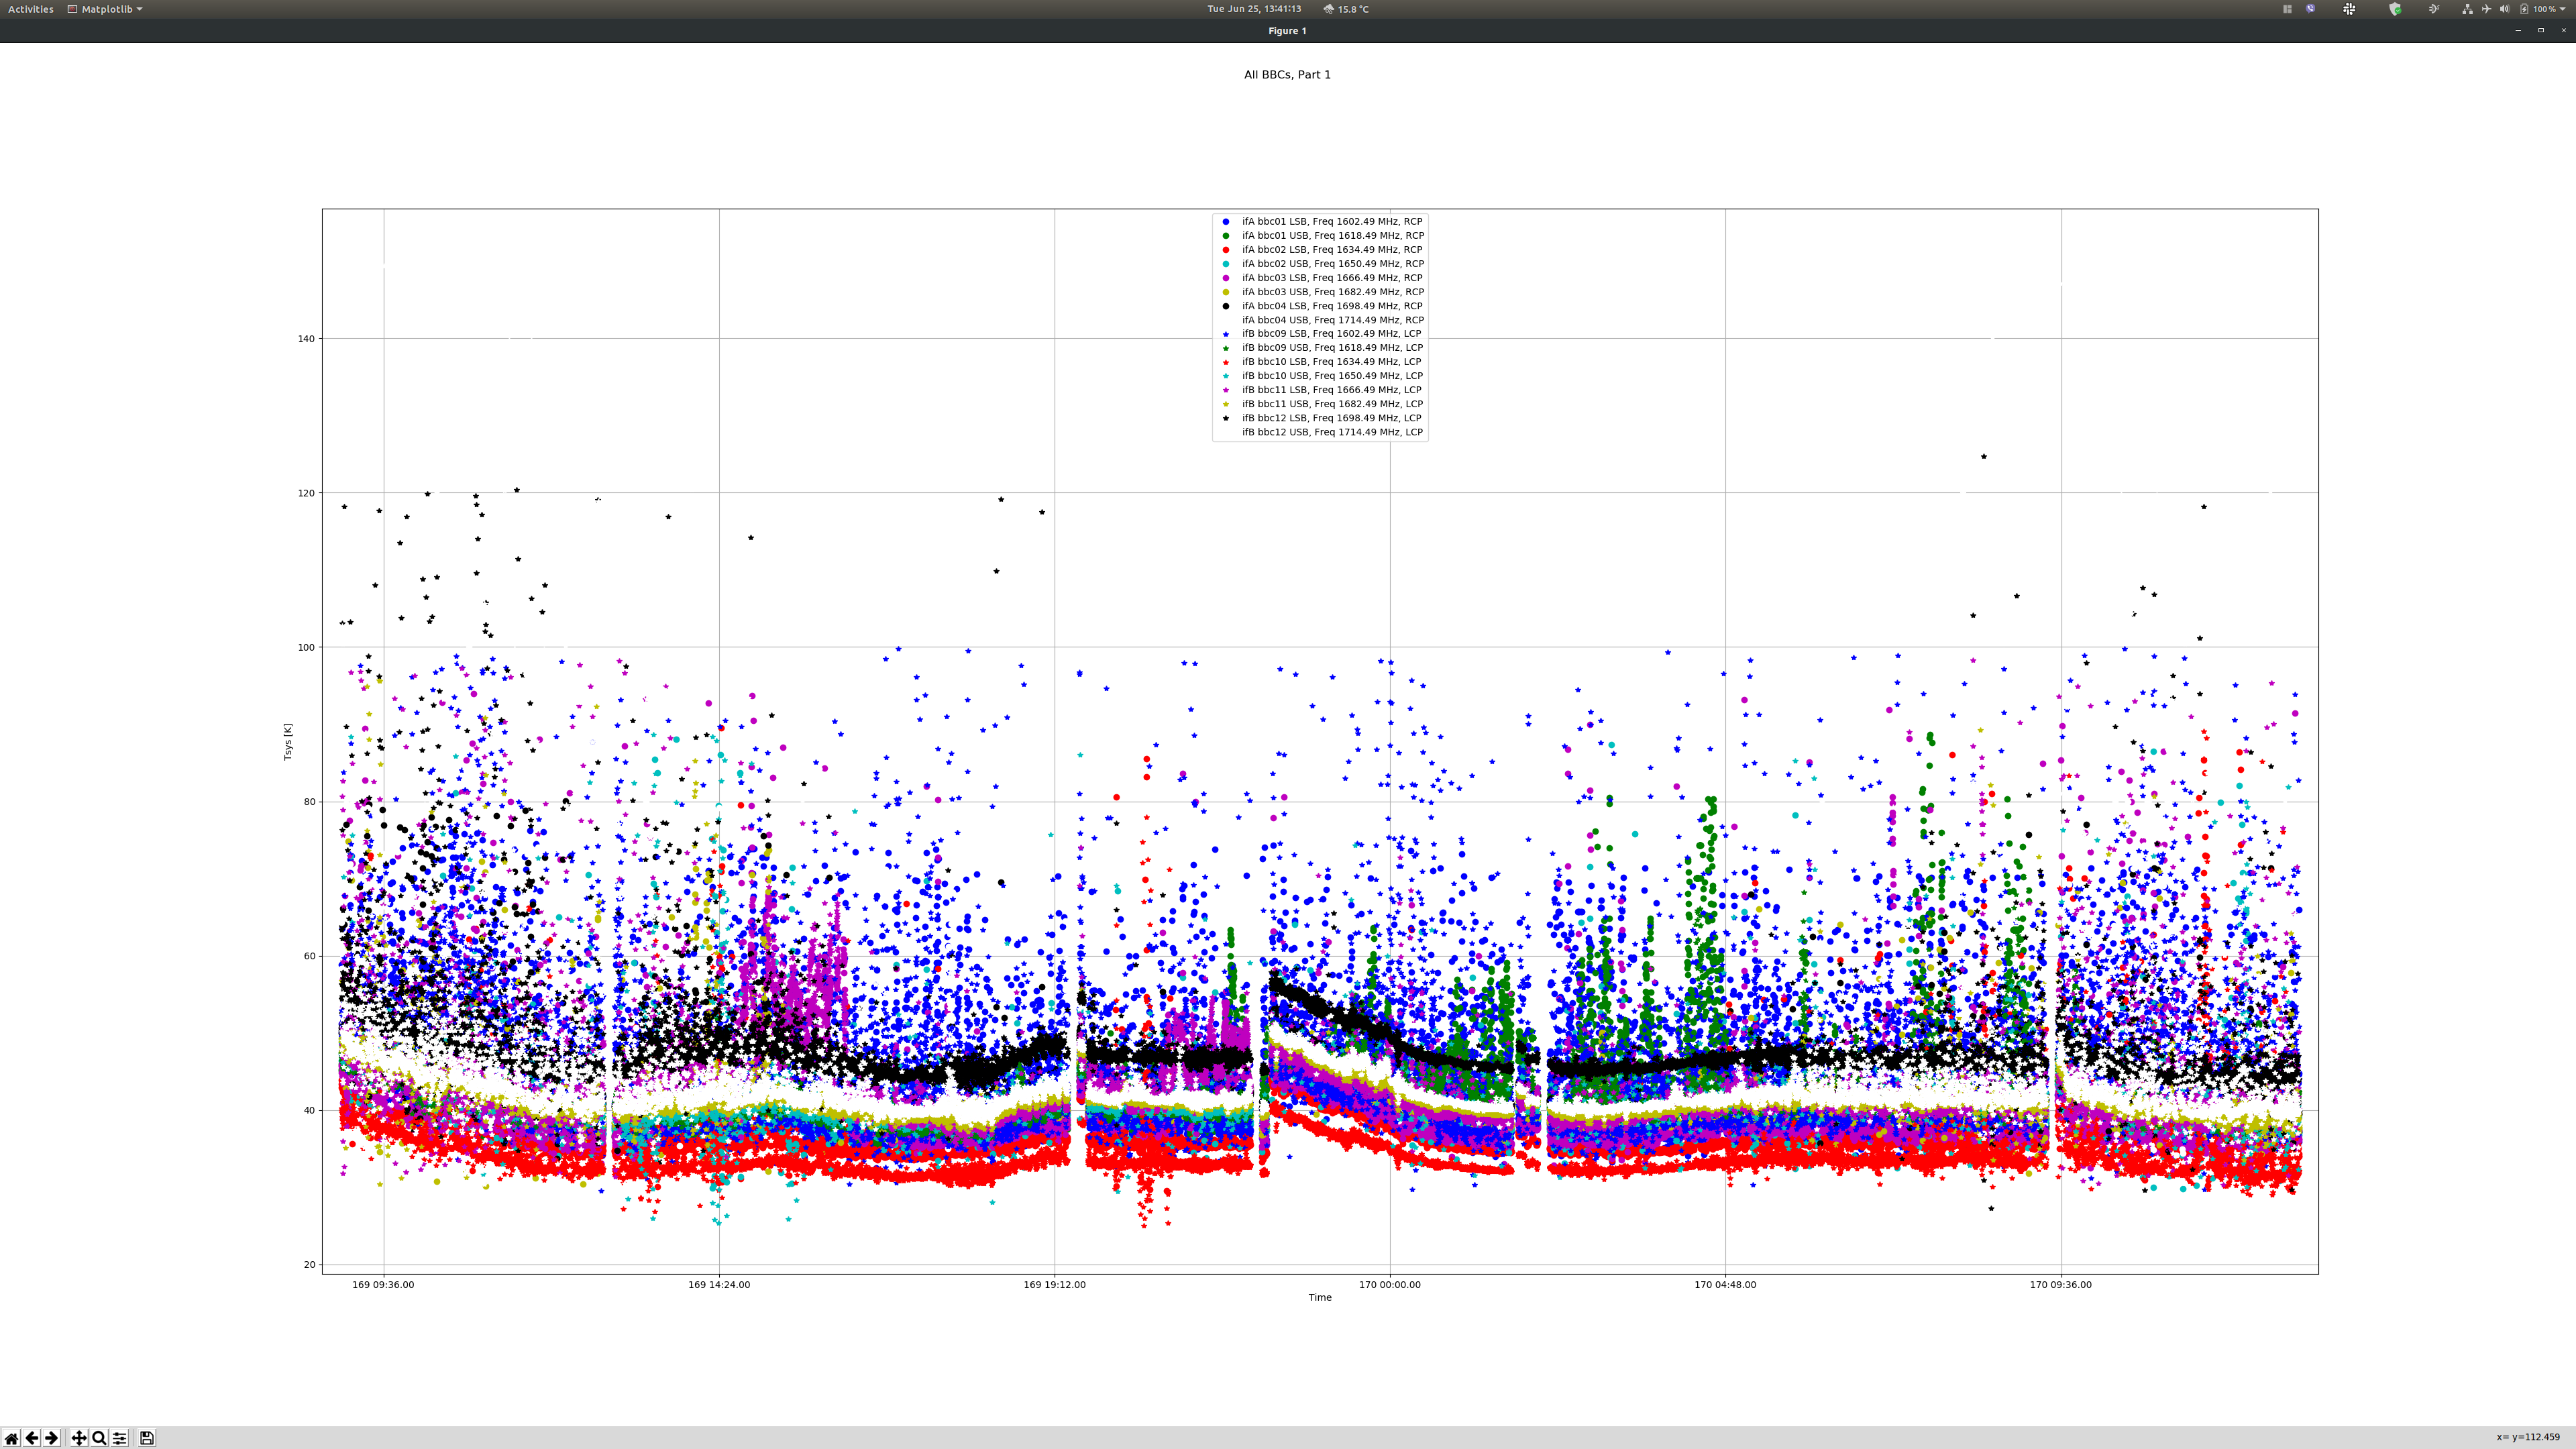Click the y-axis tick label '140'
The height and width of the screenshot is (1449, 2576).
point(306,339)
